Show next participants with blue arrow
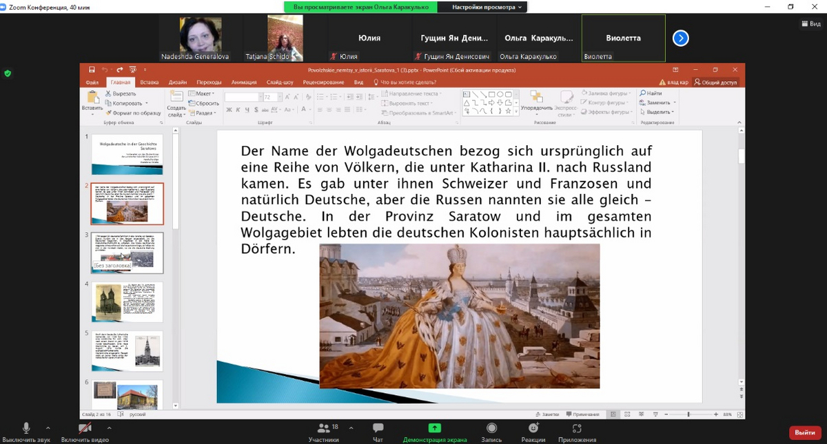The image size is (827, 444). [x=680, y=39]
